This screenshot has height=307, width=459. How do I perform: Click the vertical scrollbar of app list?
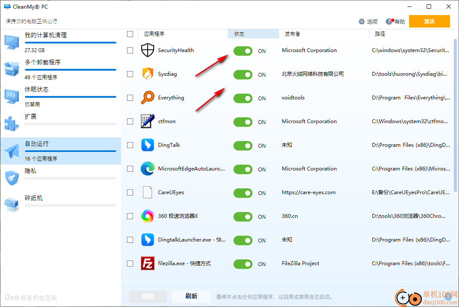[x=455, y=115]
